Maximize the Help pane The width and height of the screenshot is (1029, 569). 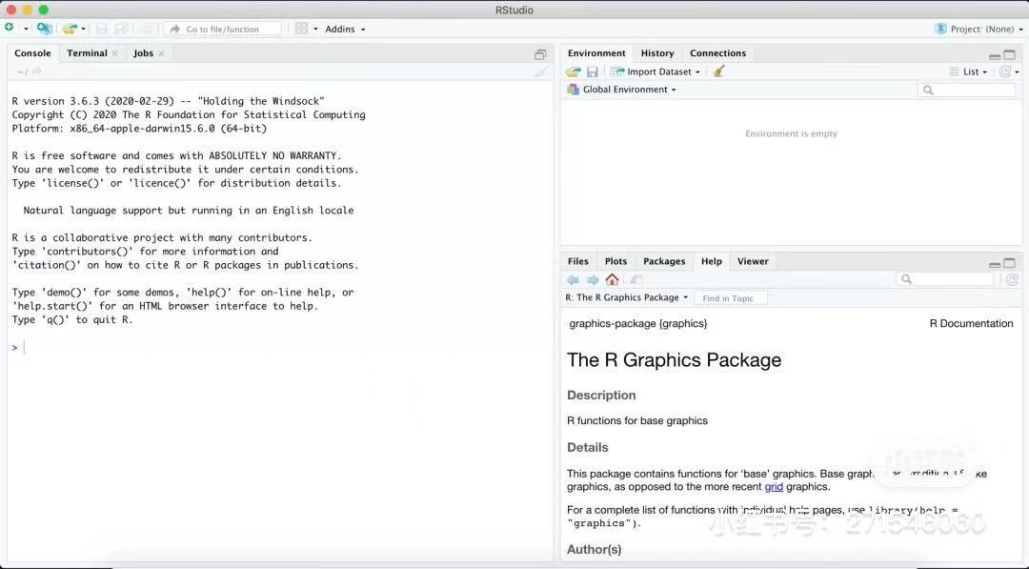(x=1009, y=263)
